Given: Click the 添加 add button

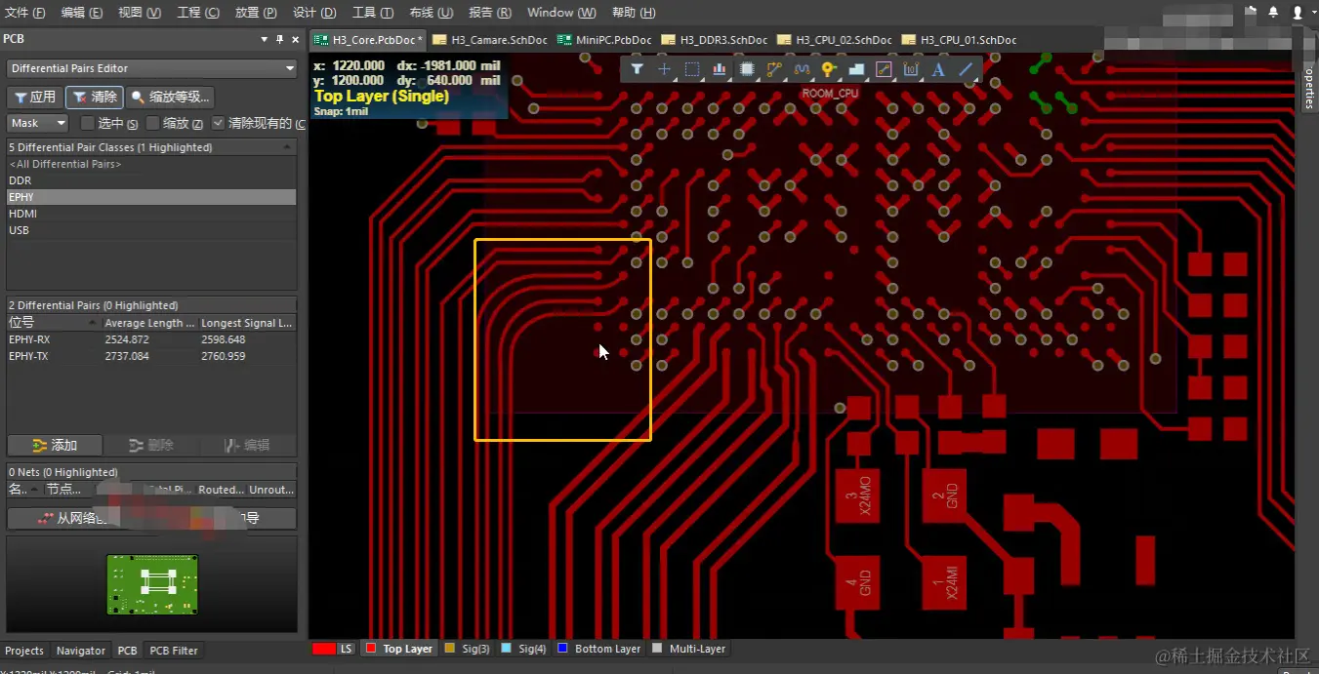Looking at the screenshot, I should click(x=55, y=445).
